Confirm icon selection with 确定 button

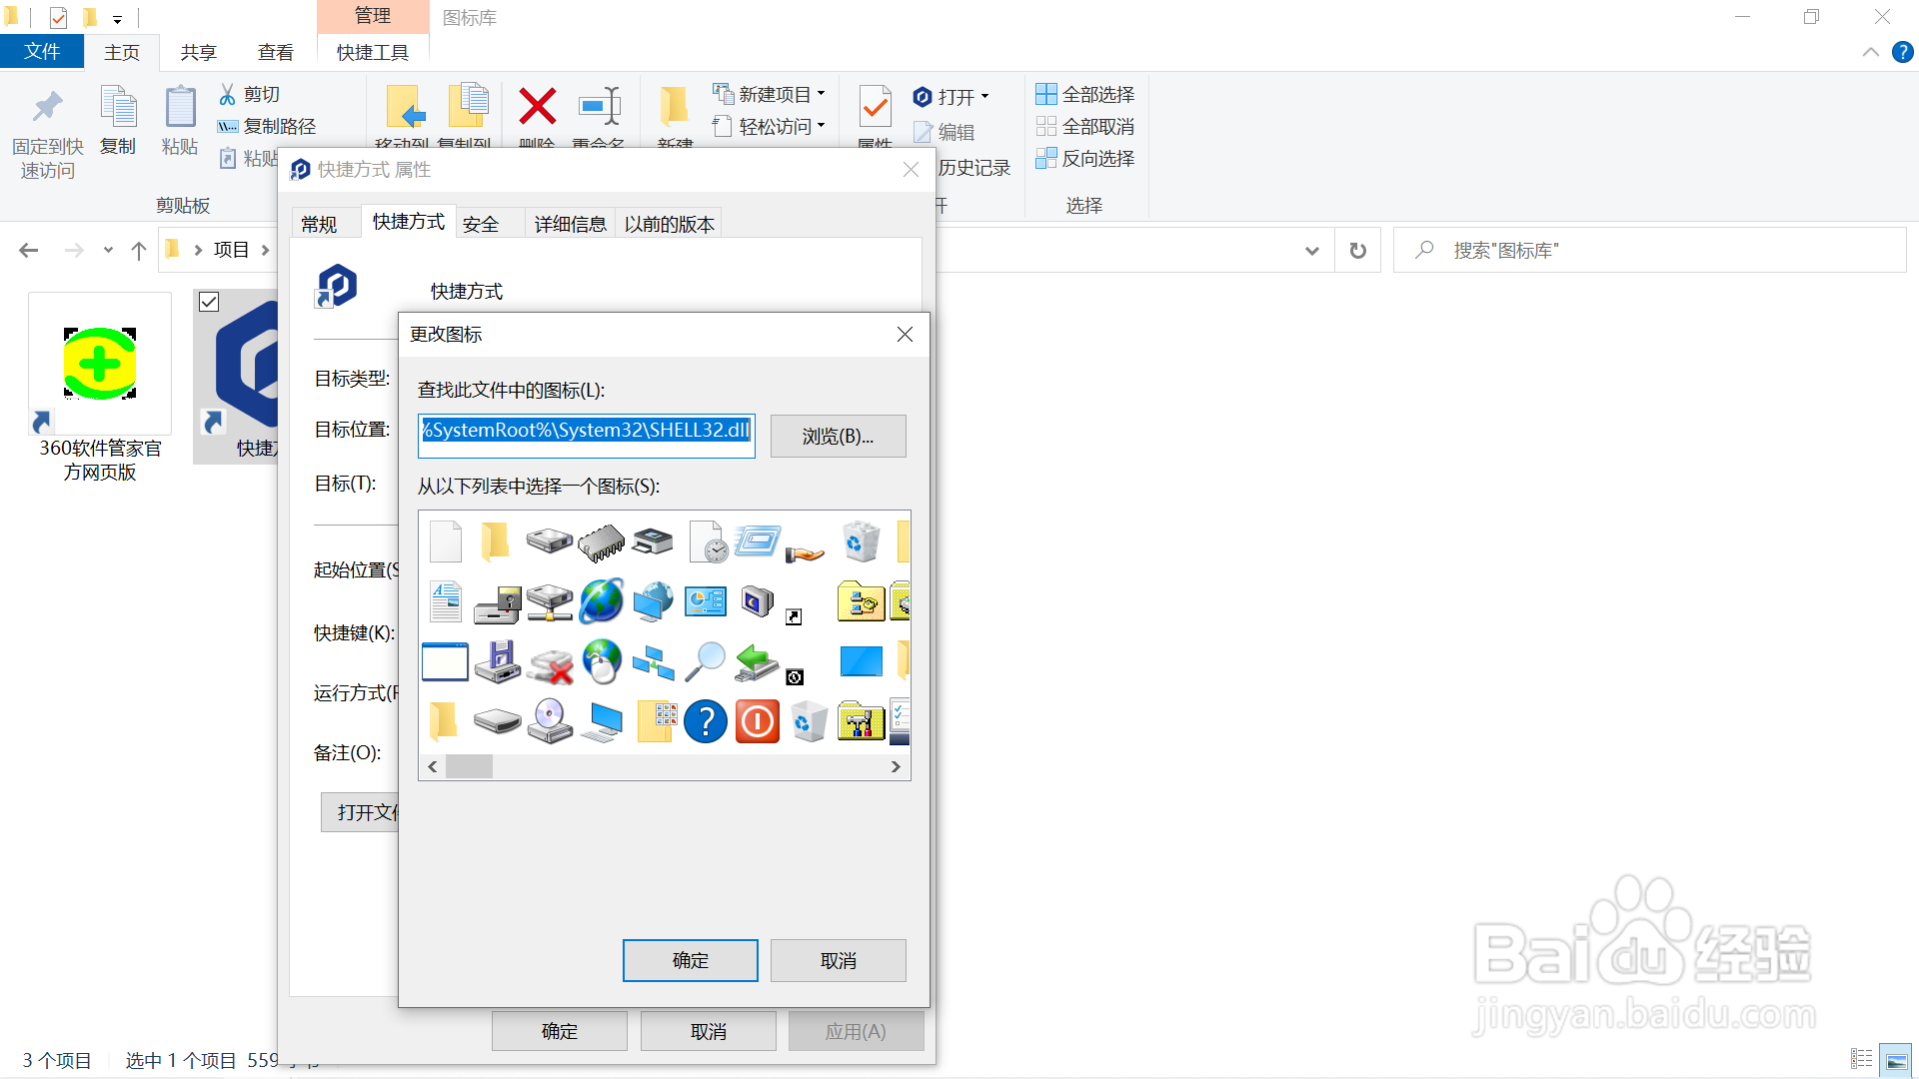690,960
